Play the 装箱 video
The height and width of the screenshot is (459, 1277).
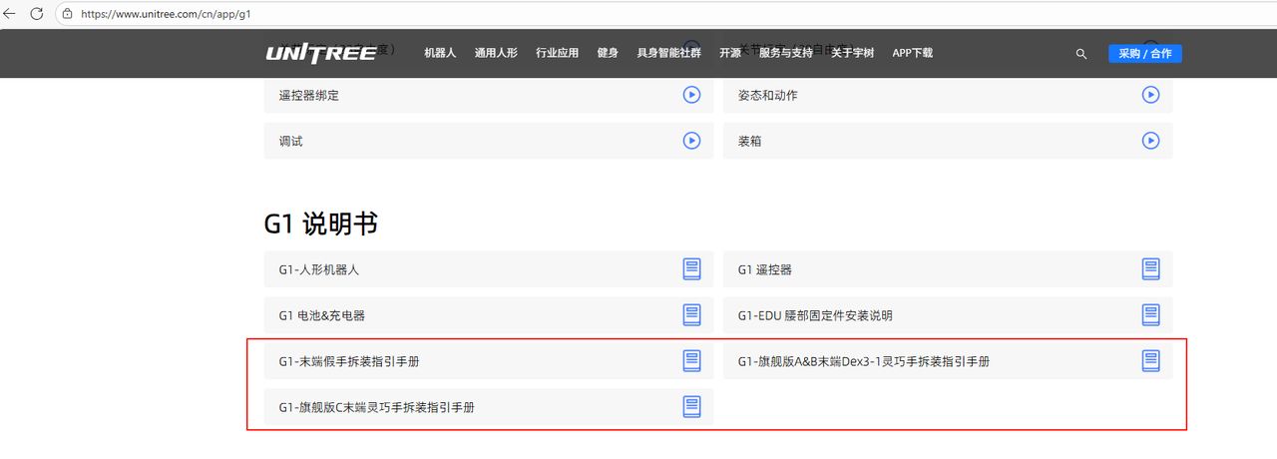click(1150, 141)
